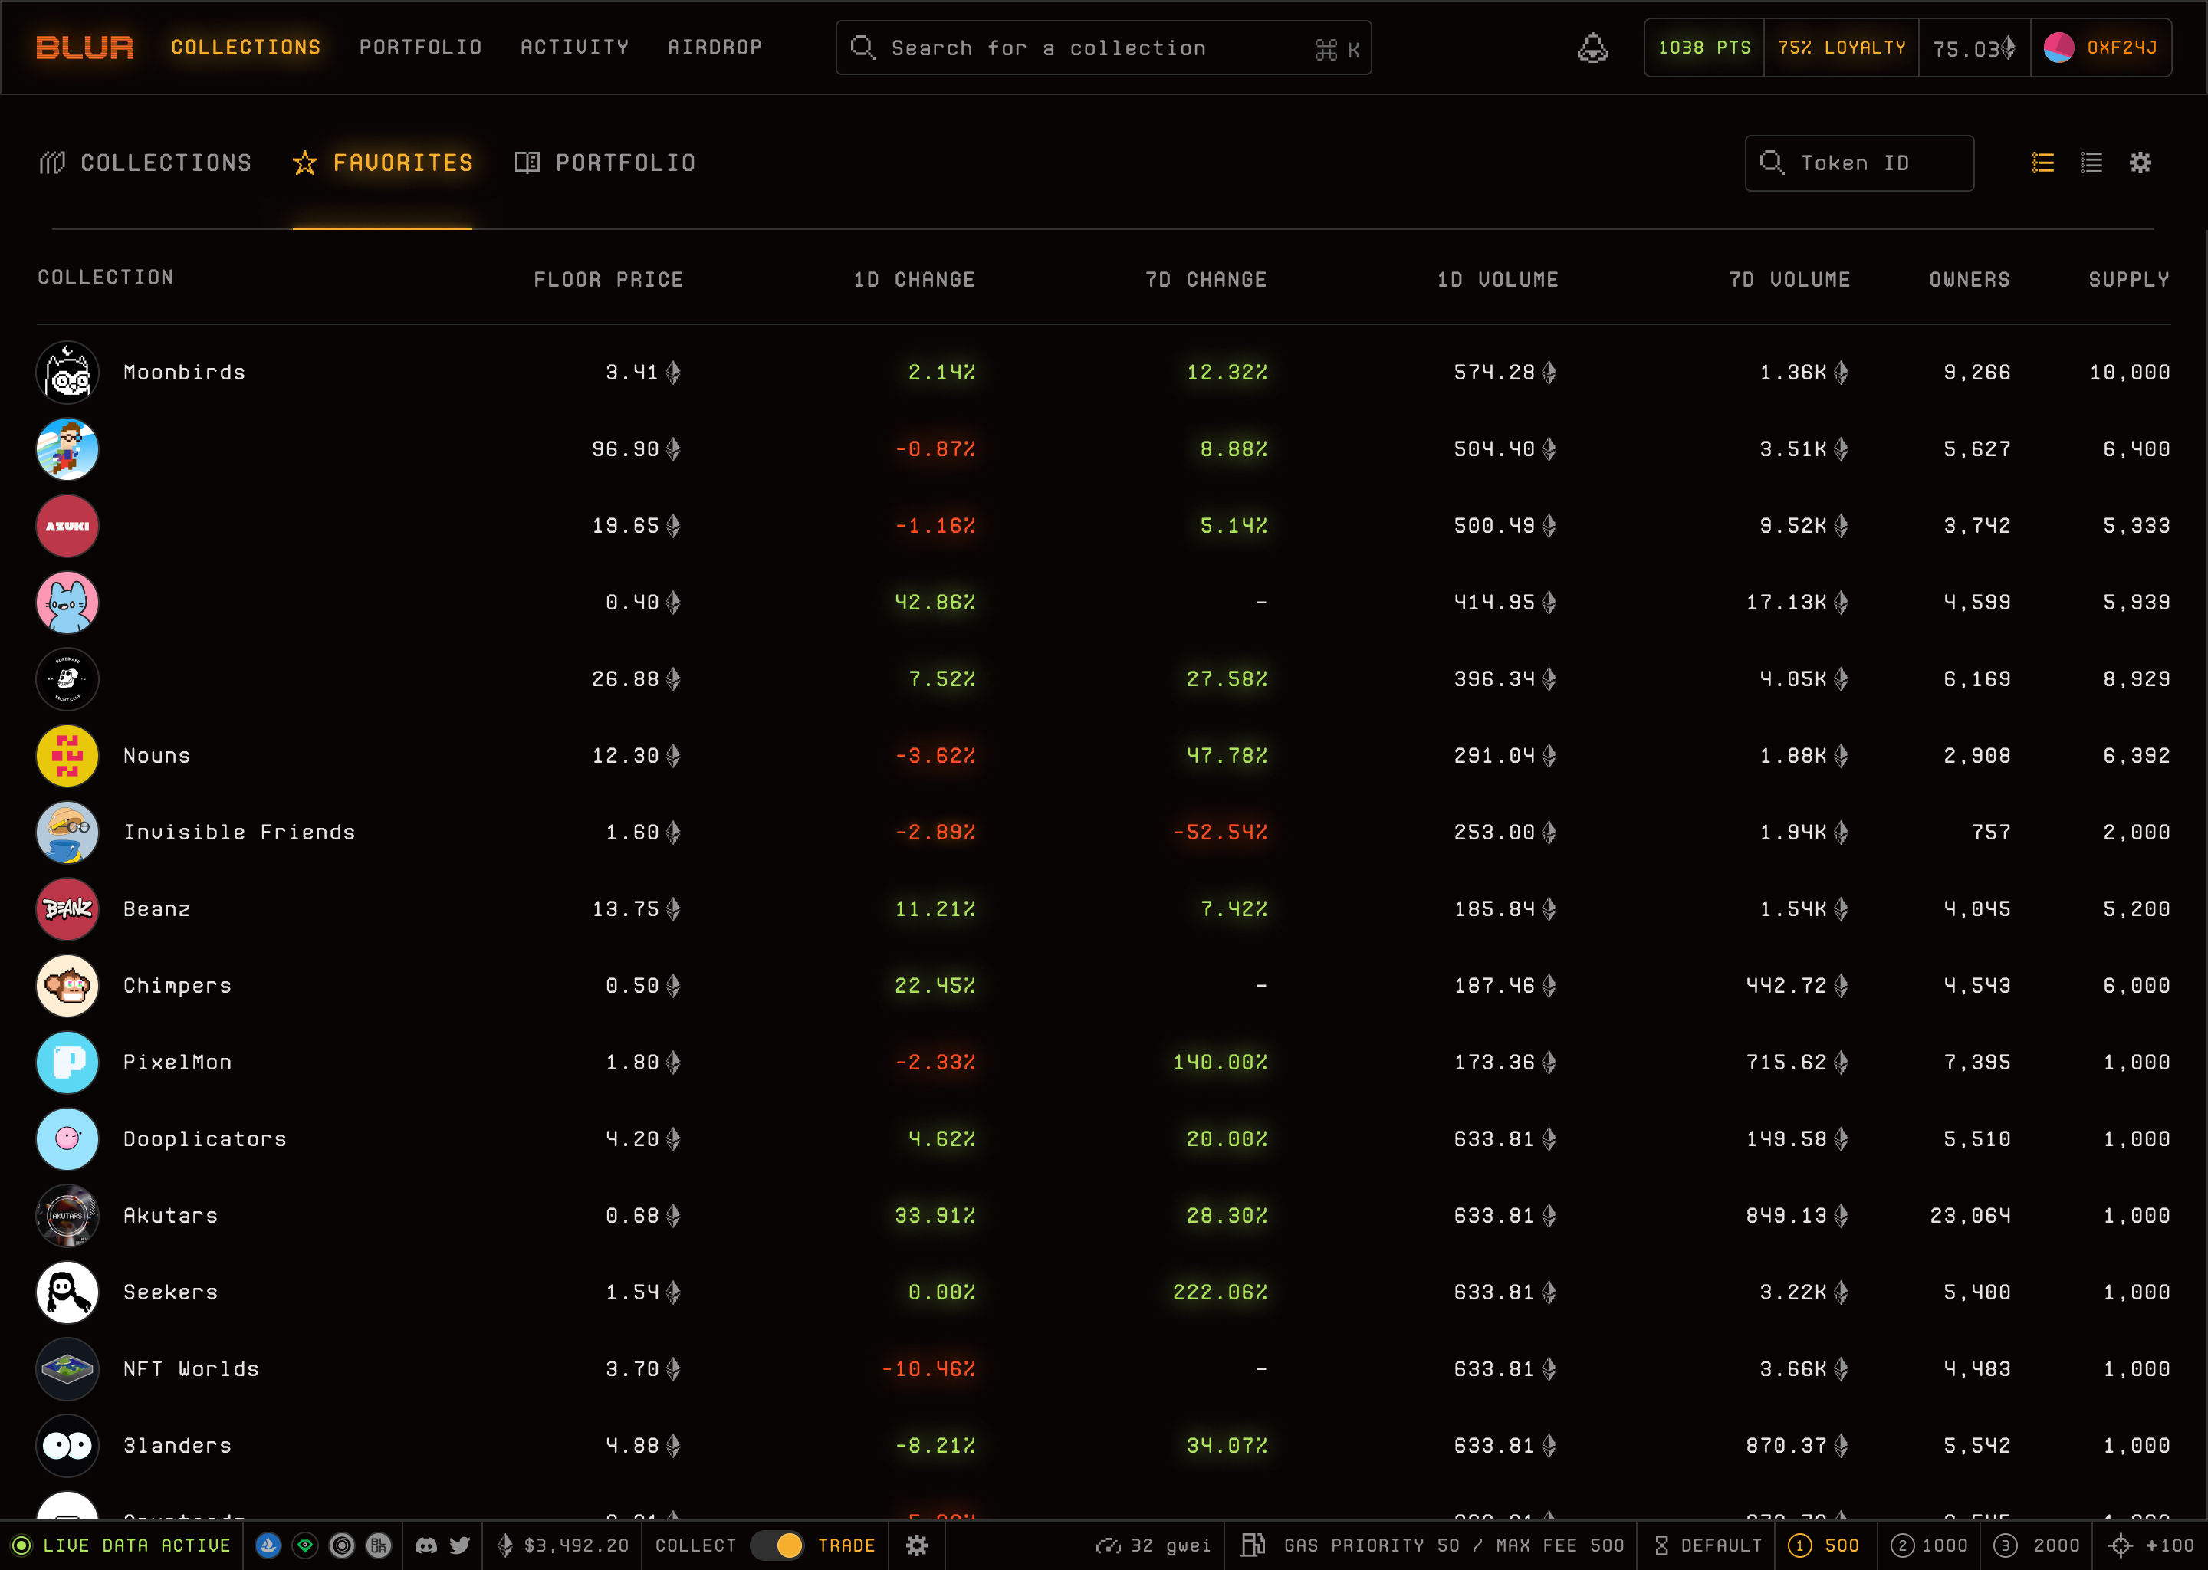Open the notifications bell icon
Screen dimensions: 2208x1570
point(1592,48)
